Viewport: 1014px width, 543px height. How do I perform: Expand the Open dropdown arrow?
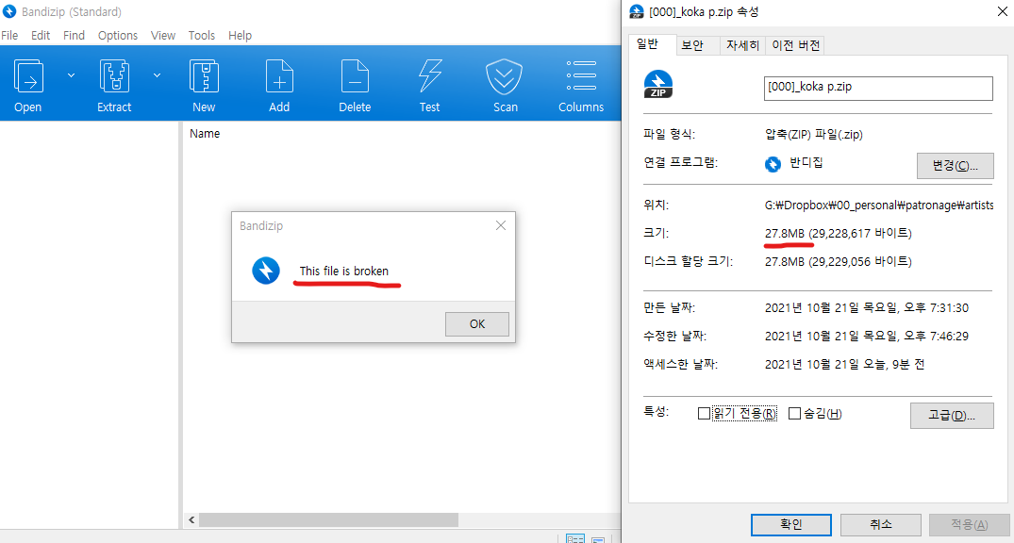point(71,75)
